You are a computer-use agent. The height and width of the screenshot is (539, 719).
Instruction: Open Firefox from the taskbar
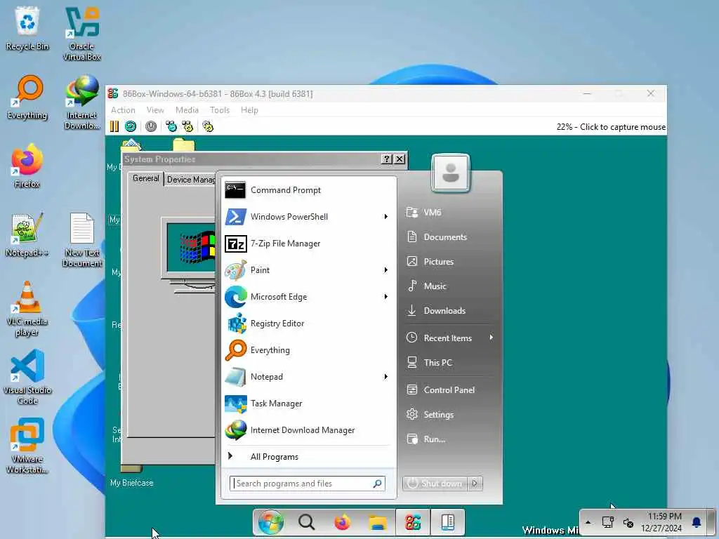tap(342, 522)
